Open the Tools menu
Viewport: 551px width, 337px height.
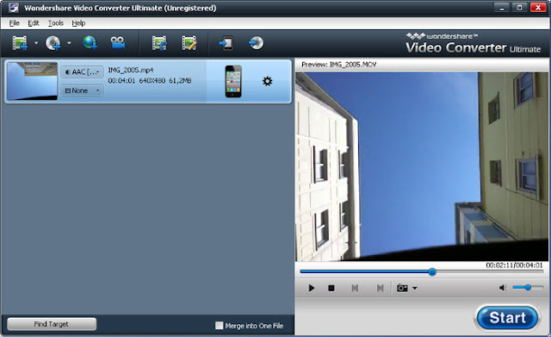55,23
